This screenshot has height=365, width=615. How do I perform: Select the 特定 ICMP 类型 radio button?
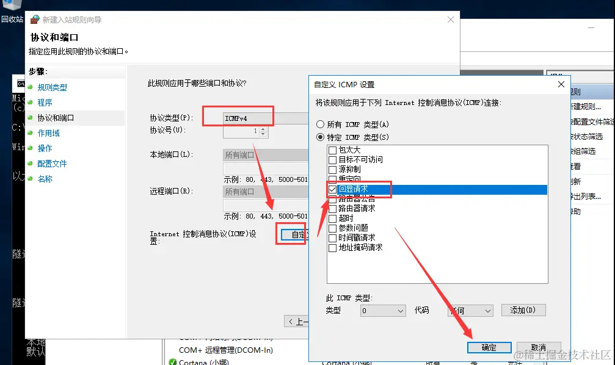click(x=321, y=137)
